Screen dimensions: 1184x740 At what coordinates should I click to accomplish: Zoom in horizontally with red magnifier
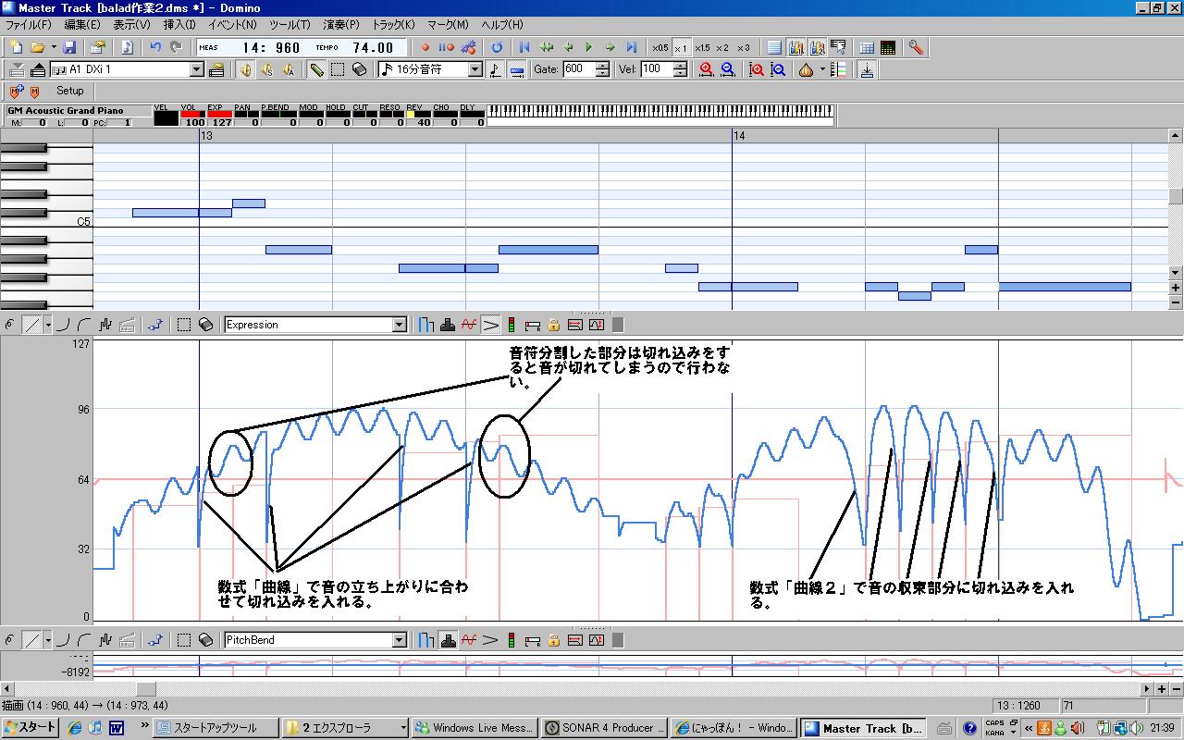[707, 69]
